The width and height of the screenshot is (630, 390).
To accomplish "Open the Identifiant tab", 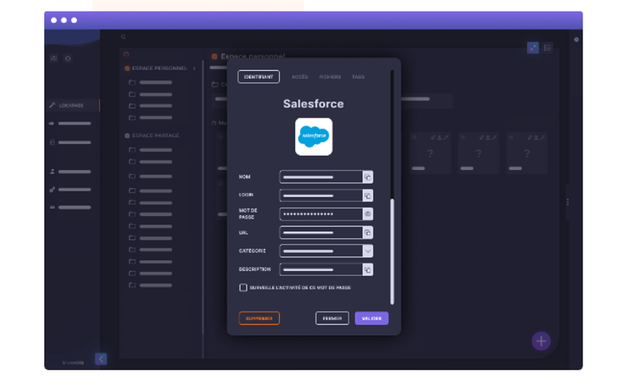I will coord(259,77).
